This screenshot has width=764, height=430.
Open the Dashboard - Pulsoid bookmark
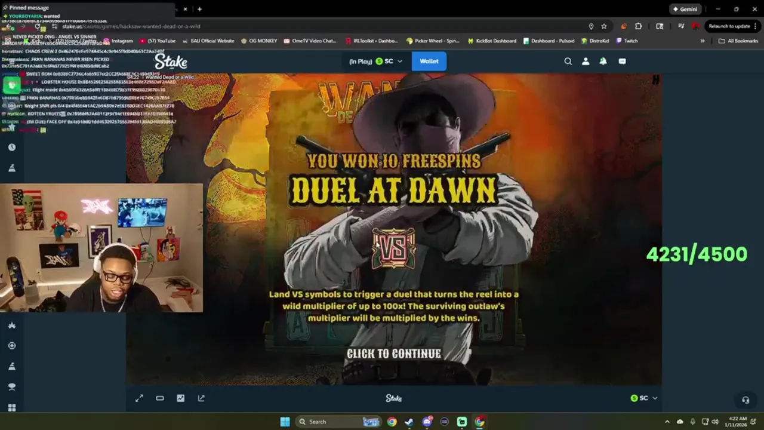pyautogui.click(x=549, y=41)
